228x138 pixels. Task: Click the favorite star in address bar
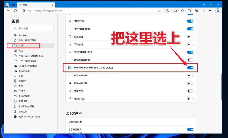[159, 10]
